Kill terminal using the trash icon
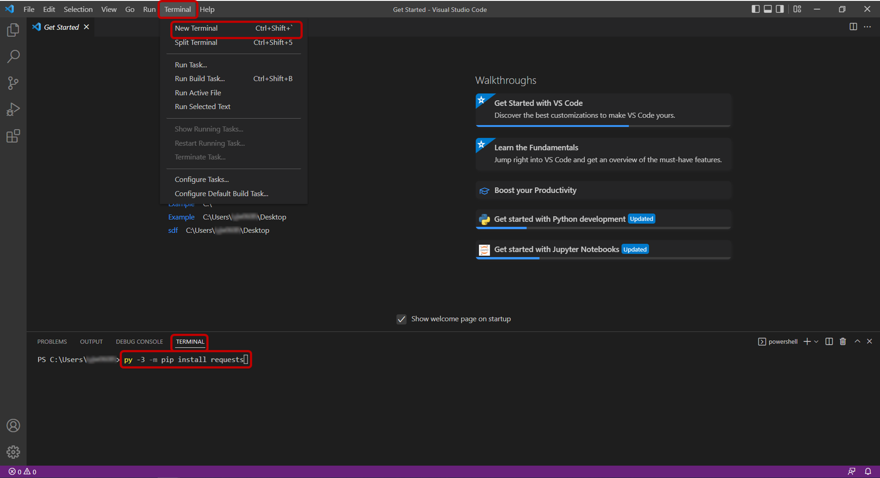Viewport: 880px width, 478px height. (843, 341)
